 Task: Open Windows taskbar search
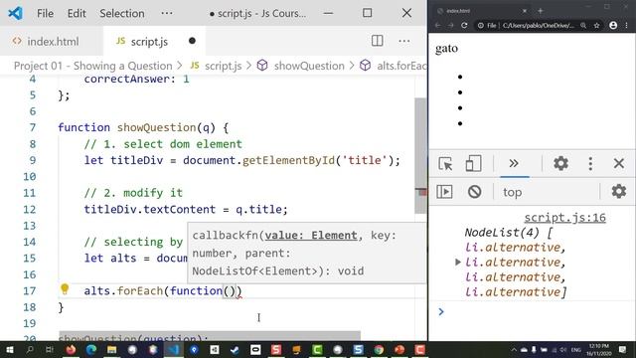[29, 350]
